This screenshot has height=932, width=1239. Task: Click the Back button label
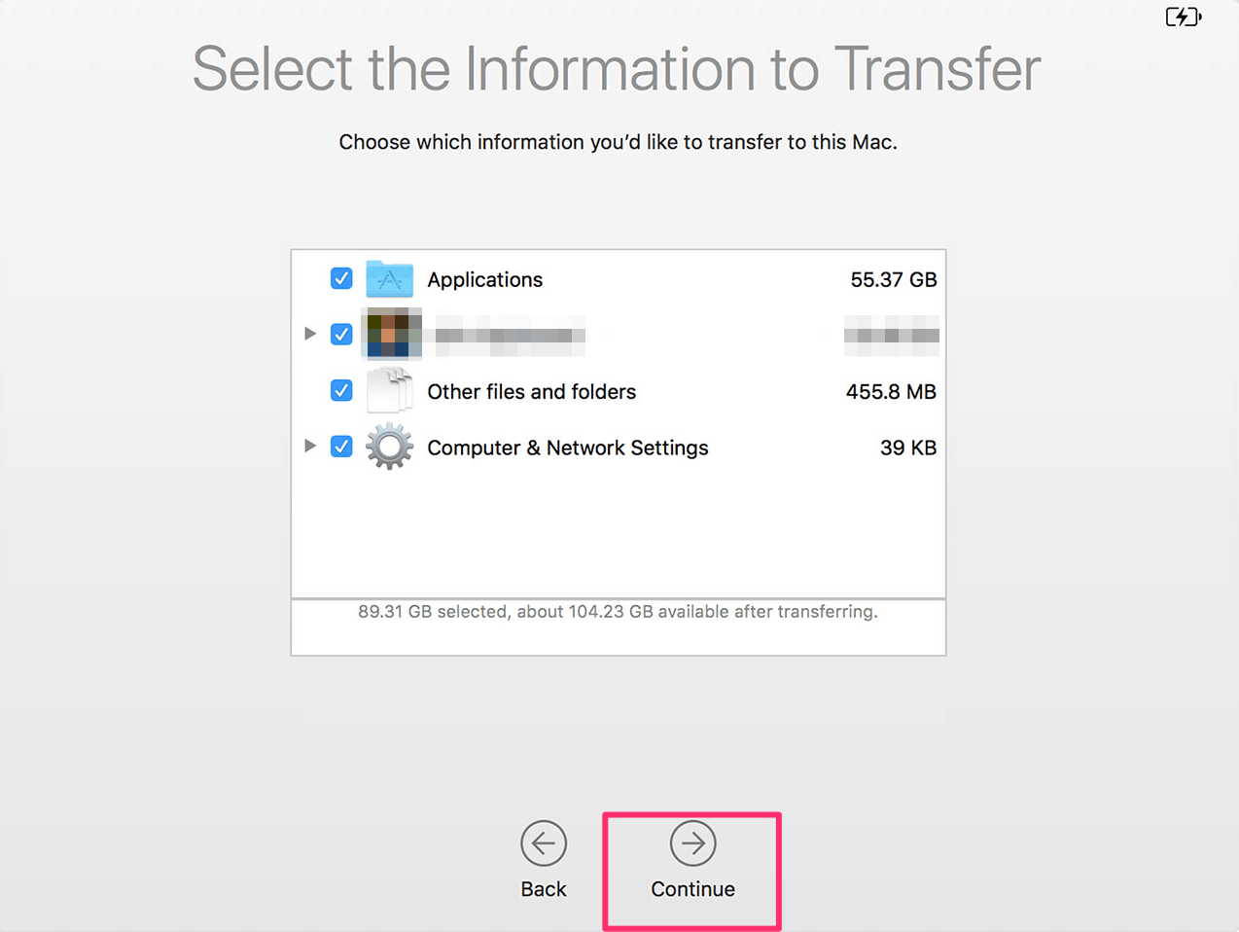pos(544,889)
